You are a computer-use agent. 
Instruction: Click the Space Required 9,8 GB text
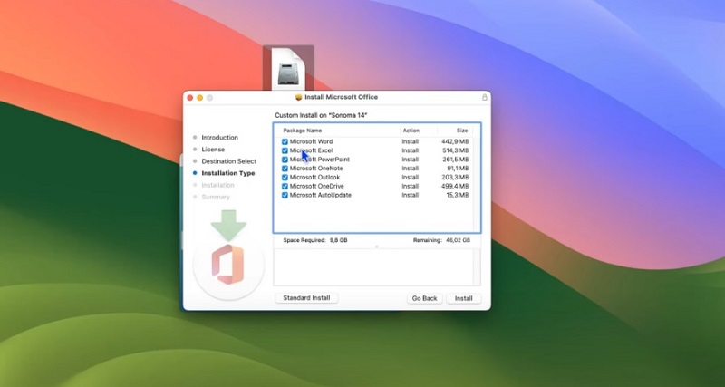click(315, 240)
